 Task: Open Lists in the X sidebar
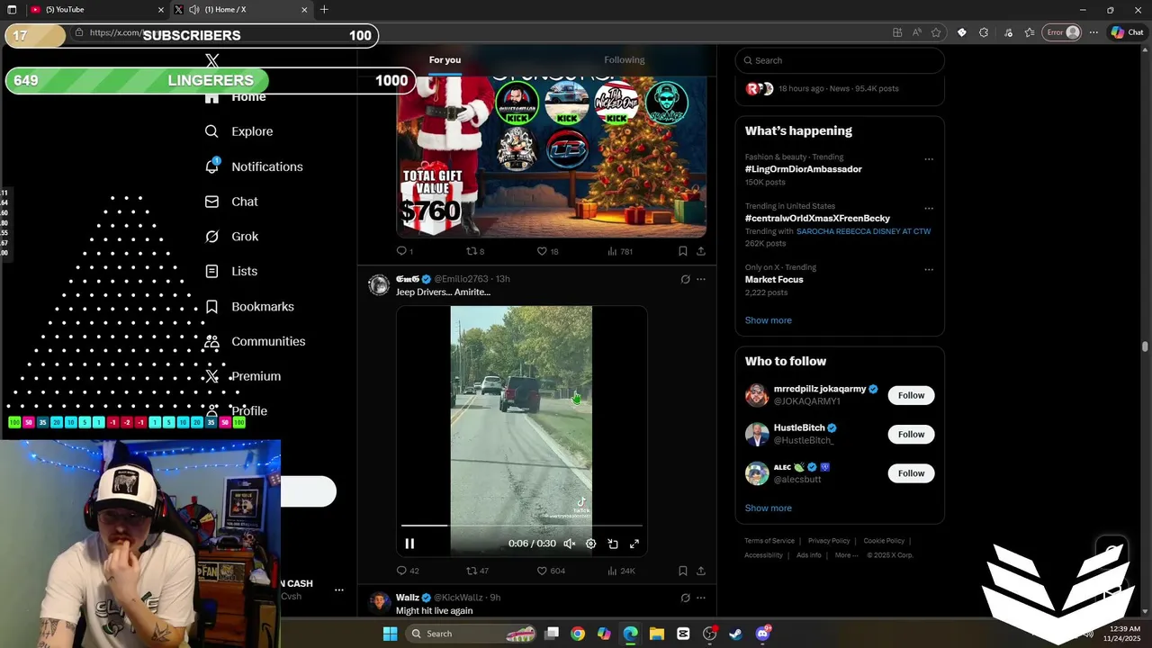coord(231,271)
